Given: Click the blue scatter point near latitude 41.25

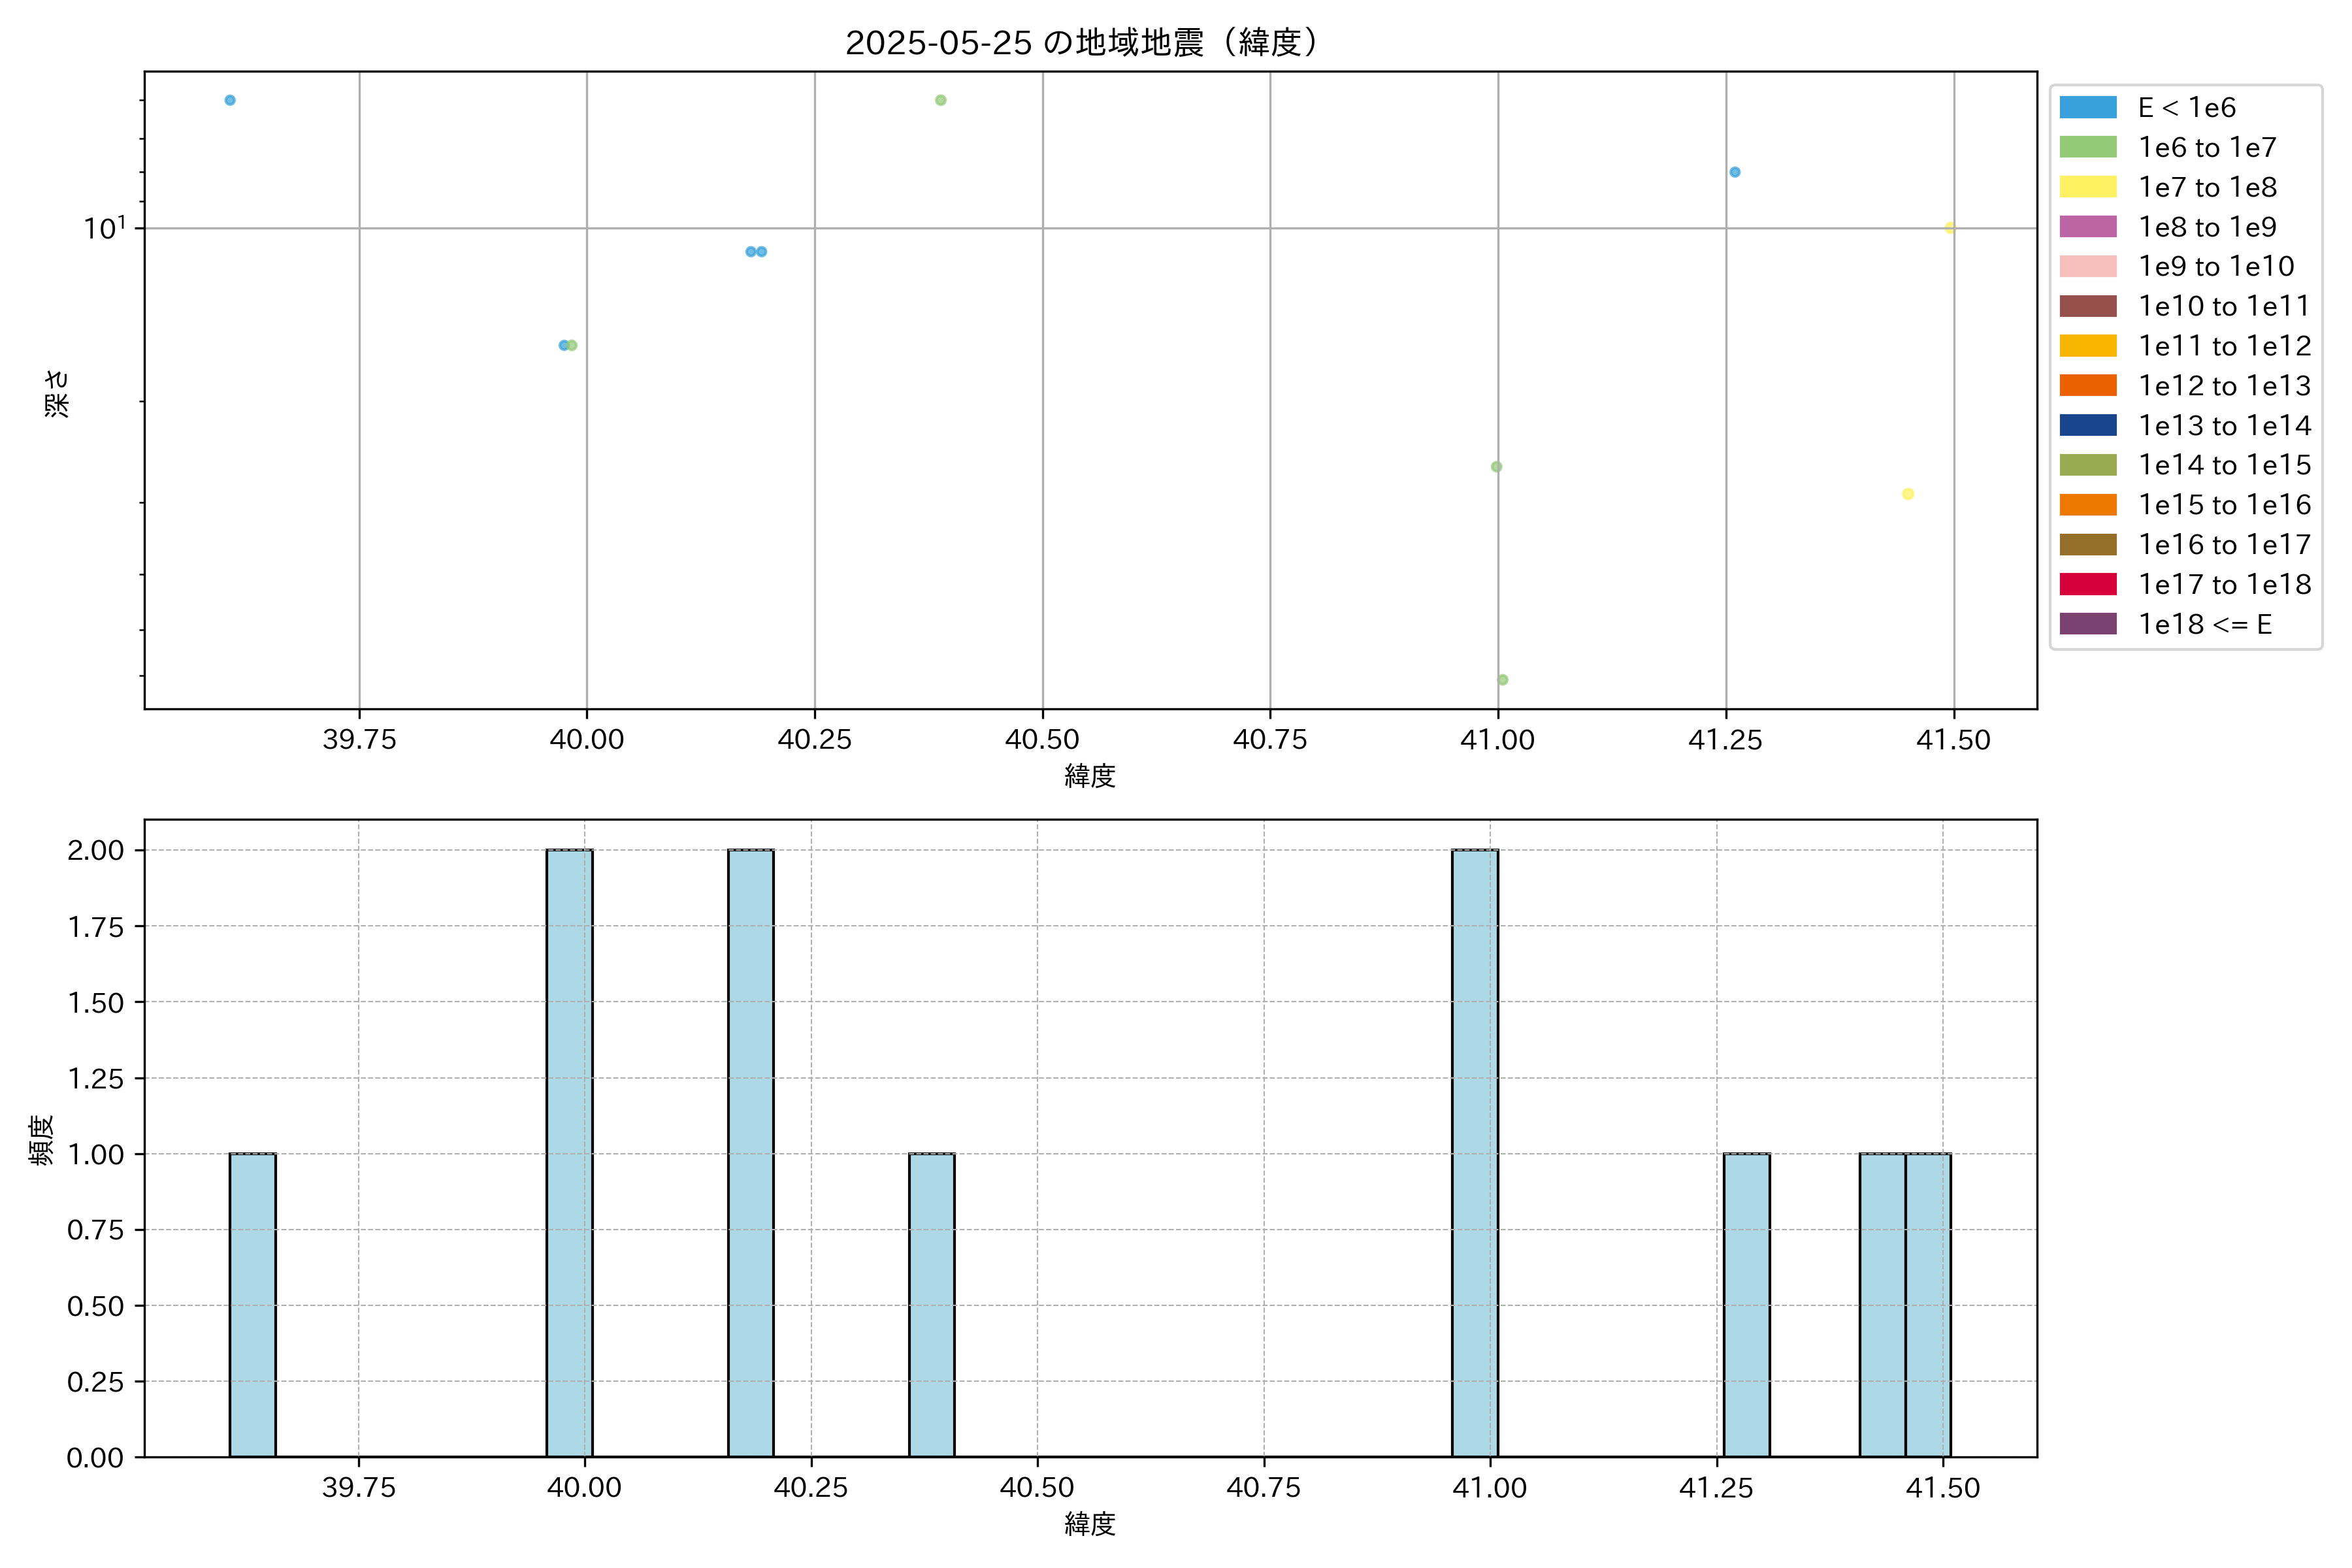Looking at the screenshot, I should click(x=1735, y=172).
